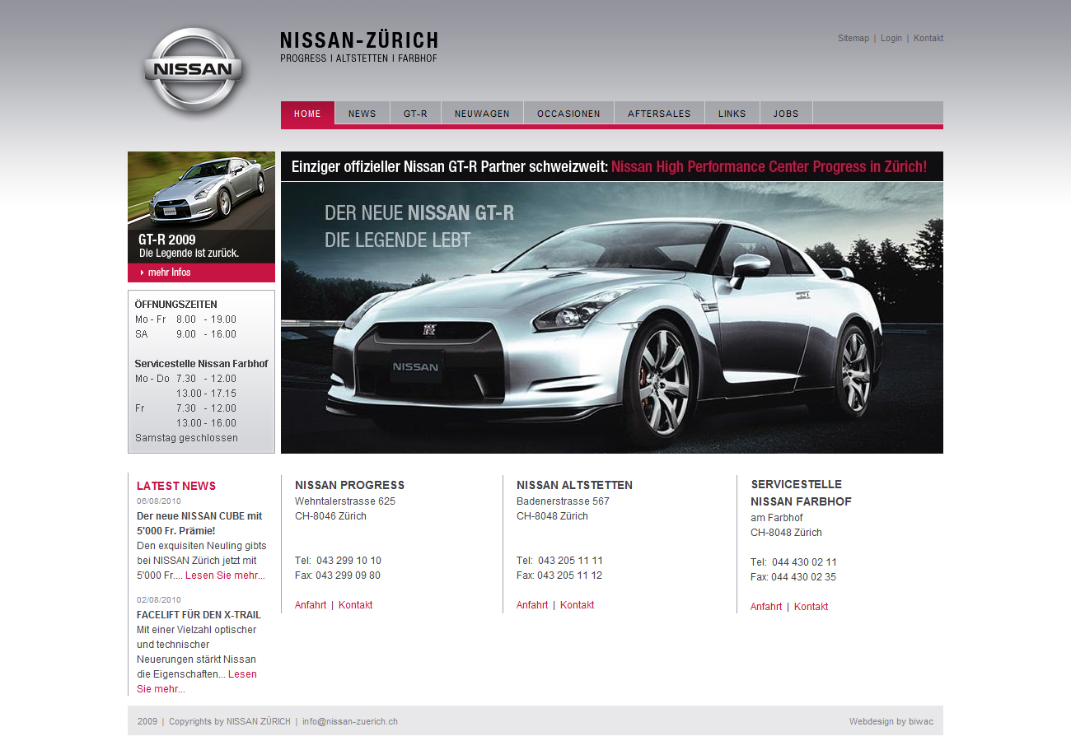Open the NEWS menu item
The width and height of the screenshot is (1071, 741).
click(362, 114)
